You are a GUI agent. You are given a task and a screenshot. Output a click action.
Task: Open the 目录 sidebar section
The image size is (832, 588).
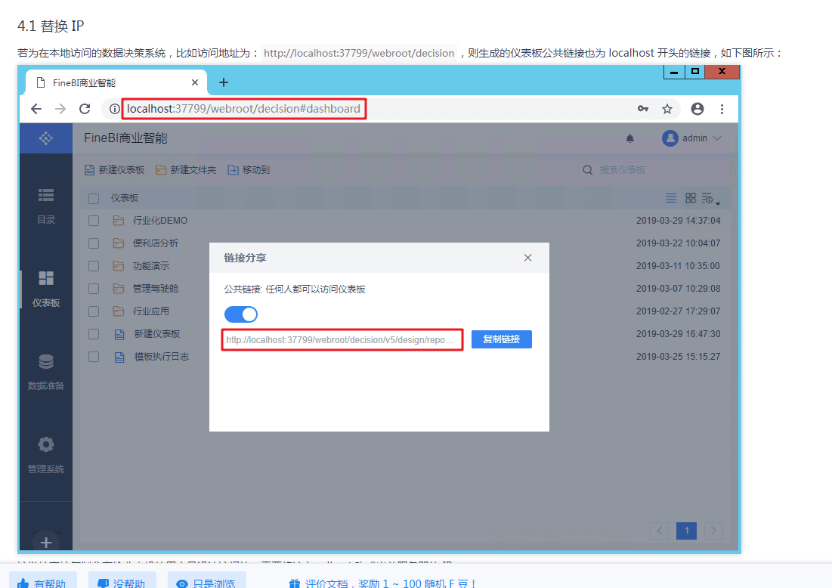[x=46, y=206]
